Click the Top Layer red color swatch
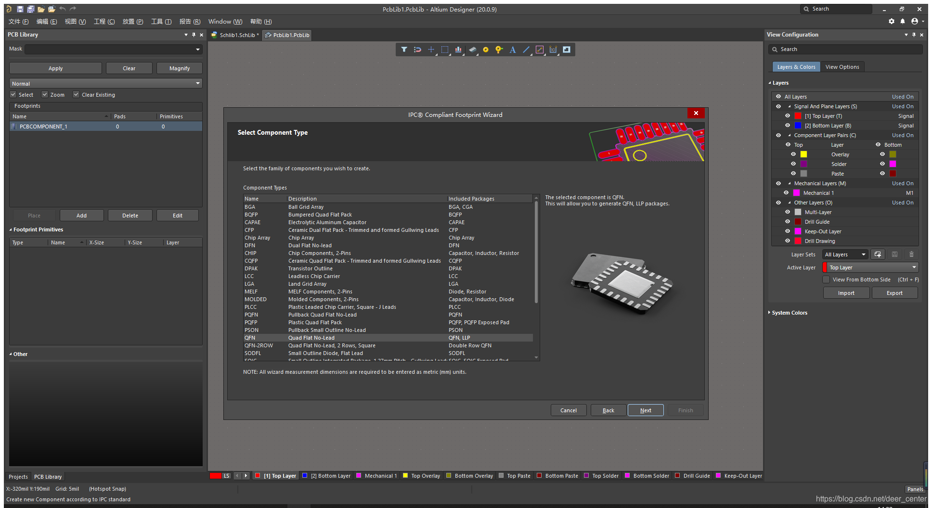932x508 pixels. (x=798, y=116)
